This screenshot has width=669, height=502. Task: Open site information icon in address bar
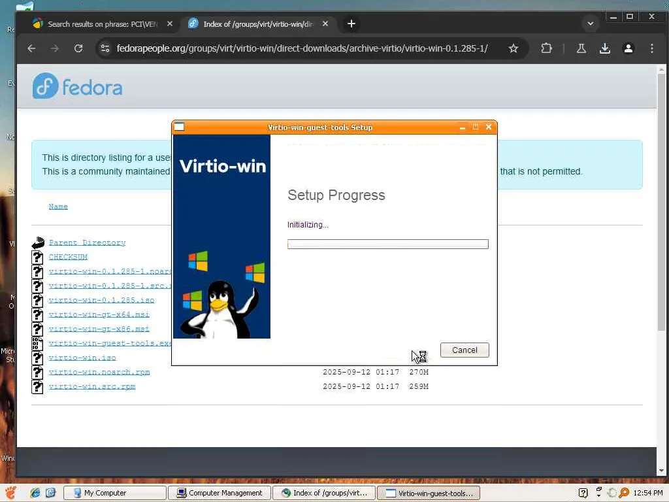tap(105, 48)
